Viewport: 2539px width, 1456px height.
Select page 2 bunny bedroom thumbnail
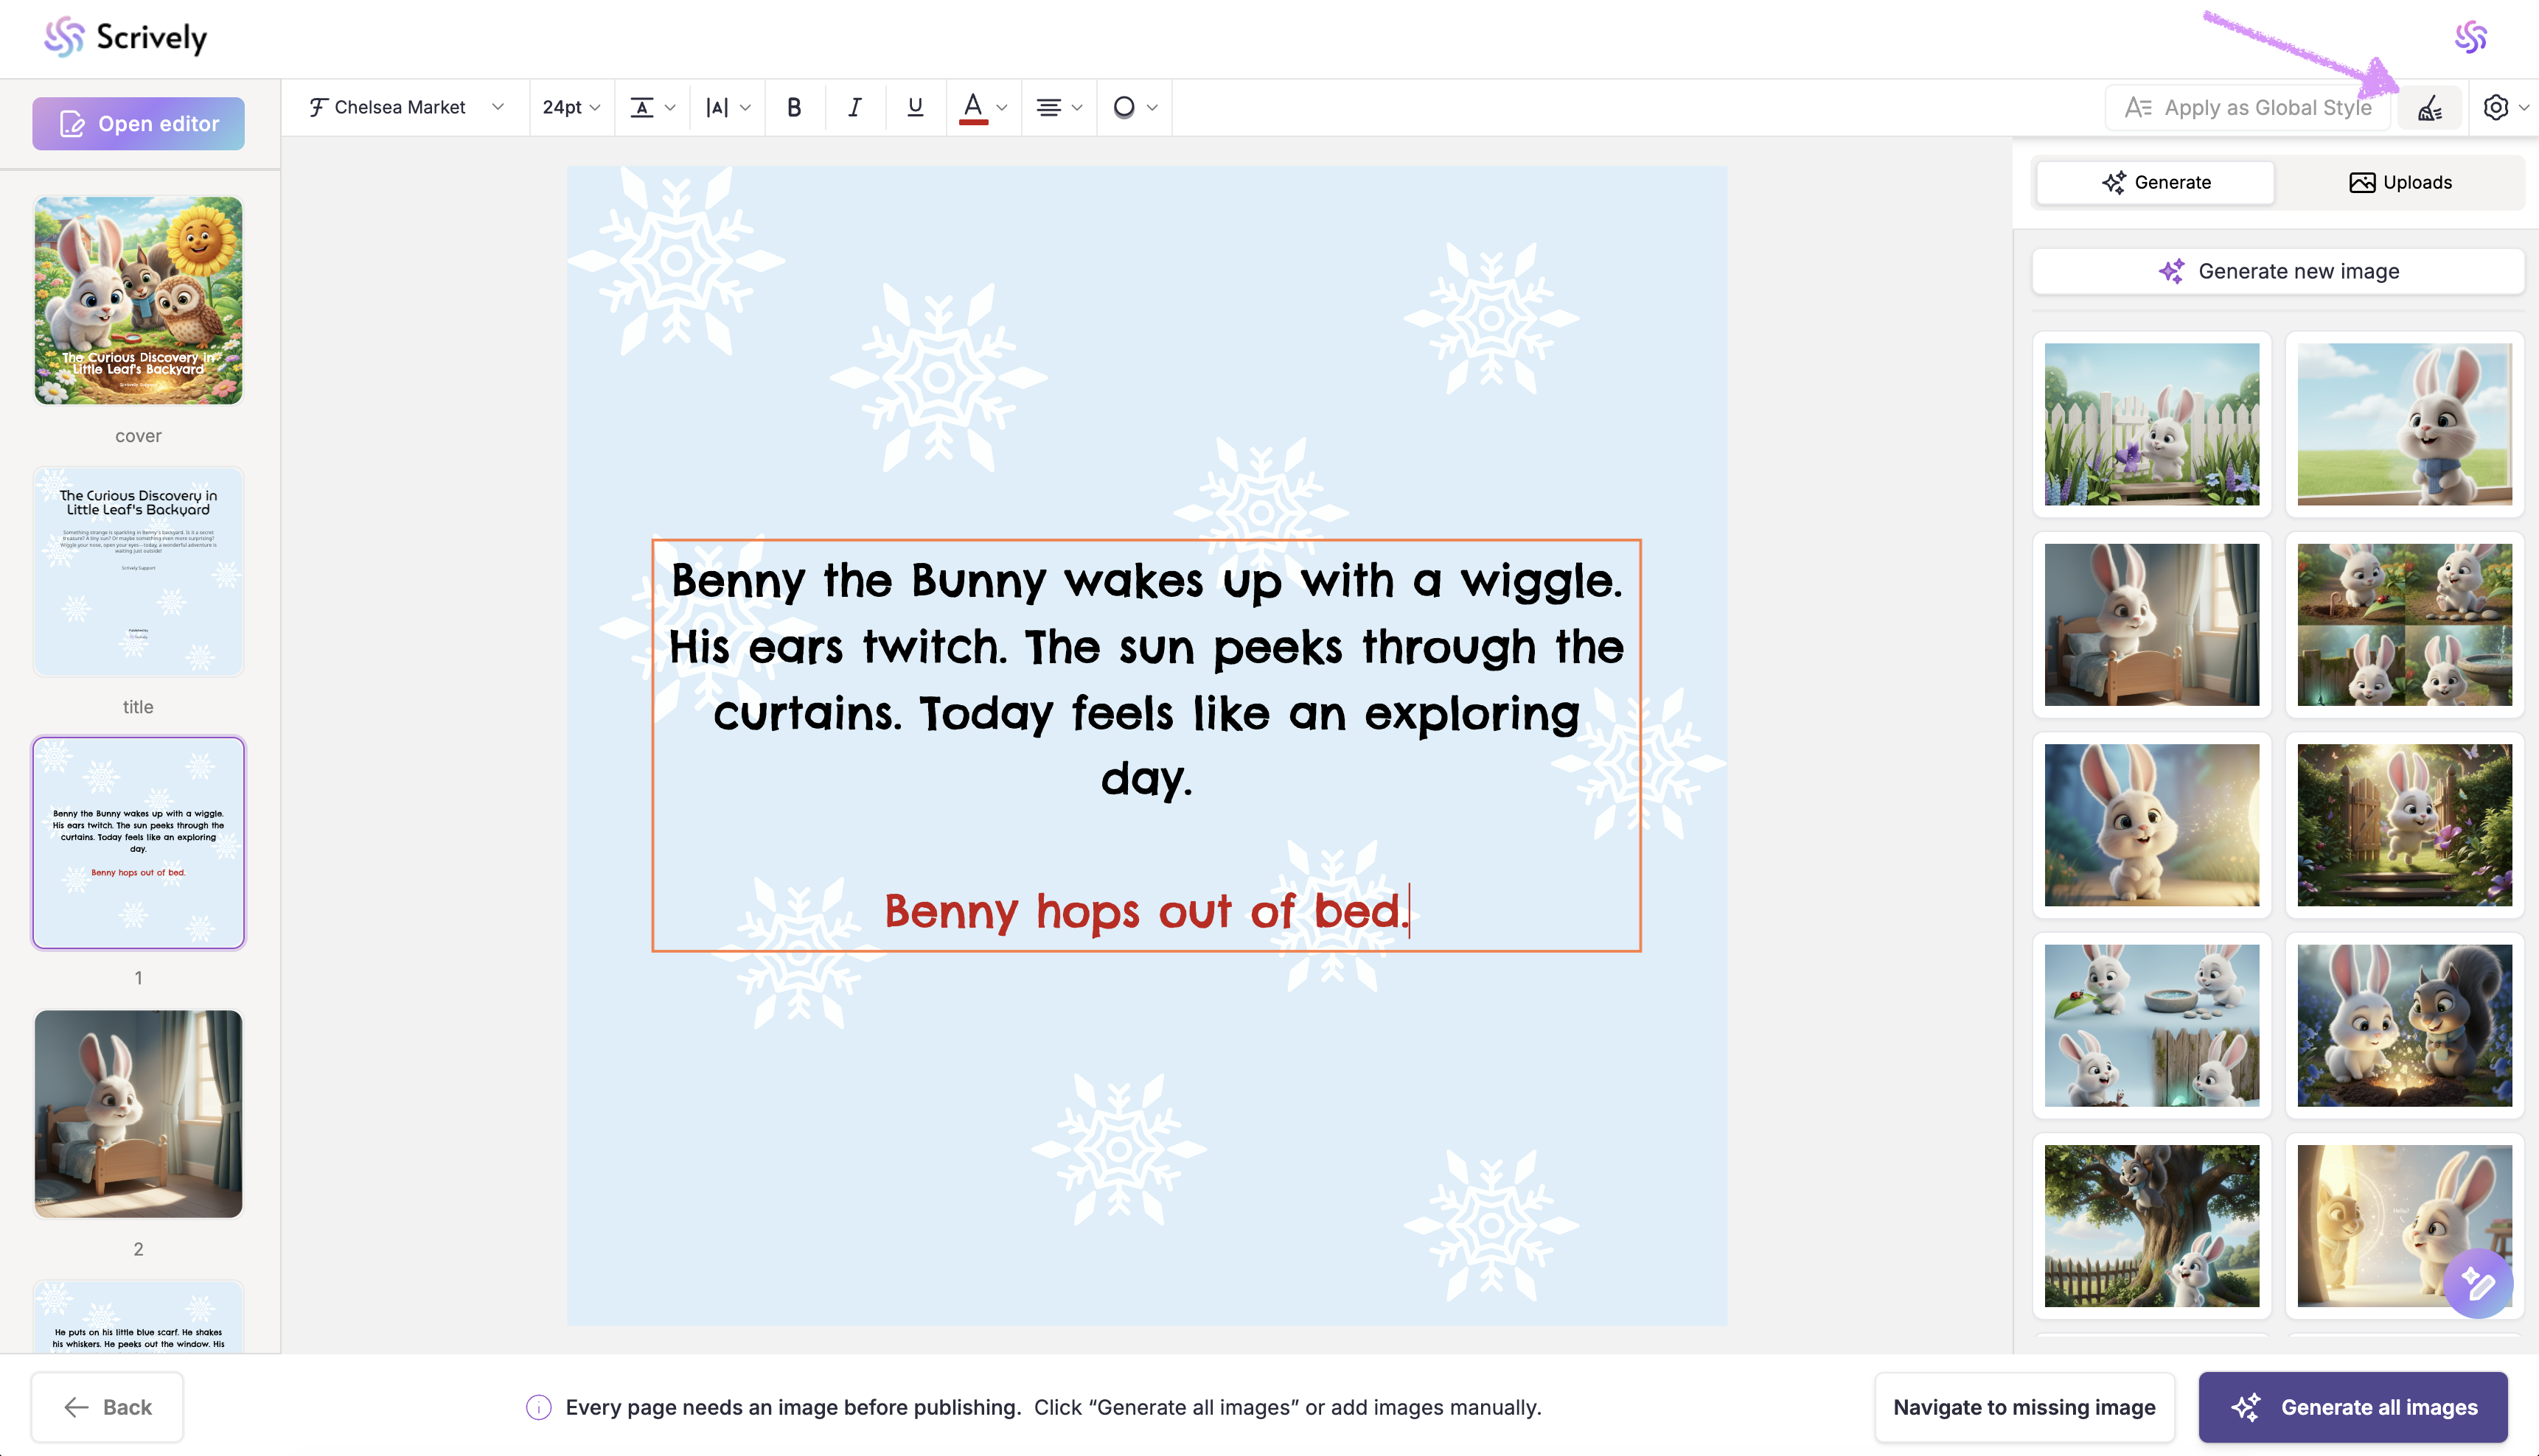click(x=138, y=1113)
